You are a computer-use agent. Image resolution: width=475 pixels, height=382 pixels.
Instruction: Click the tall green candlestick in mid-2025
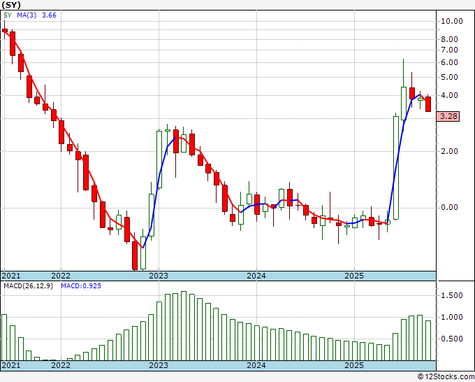pos(395,167)
